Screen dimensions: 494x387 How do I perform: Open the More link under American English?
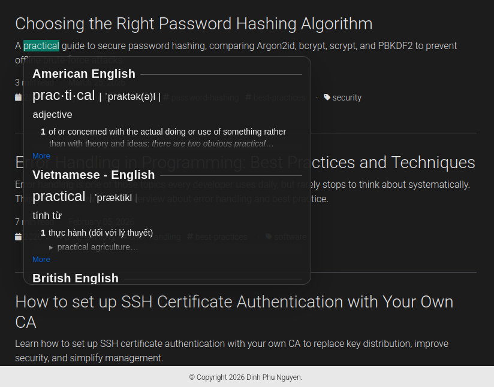click(x=41, y=156)
